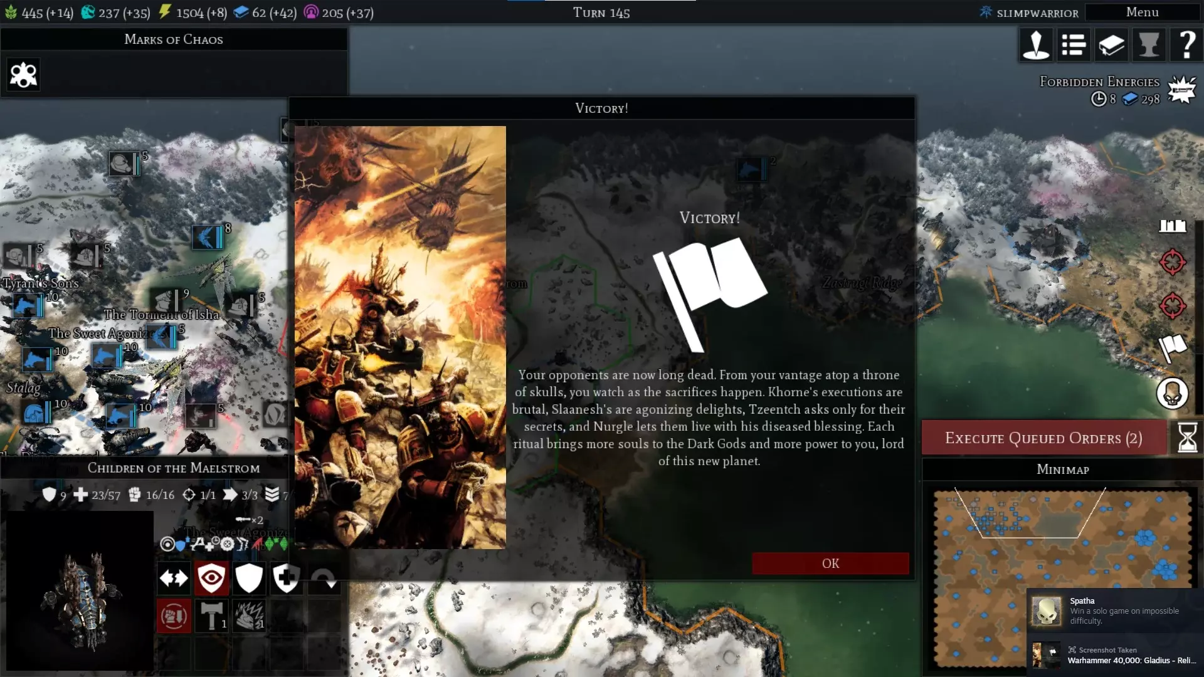1204x677 pixels.
Task: Toggle the hold position shield ability
Action: click(x=249, y=577)
